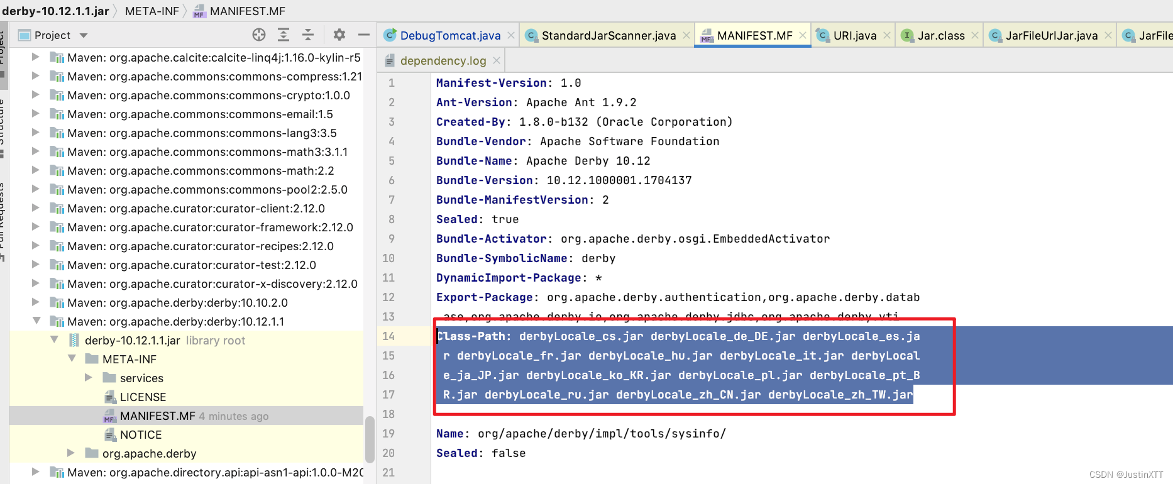1173x484 pixels.
Task: Expand the services folder
Action: (x=89, y=378)
